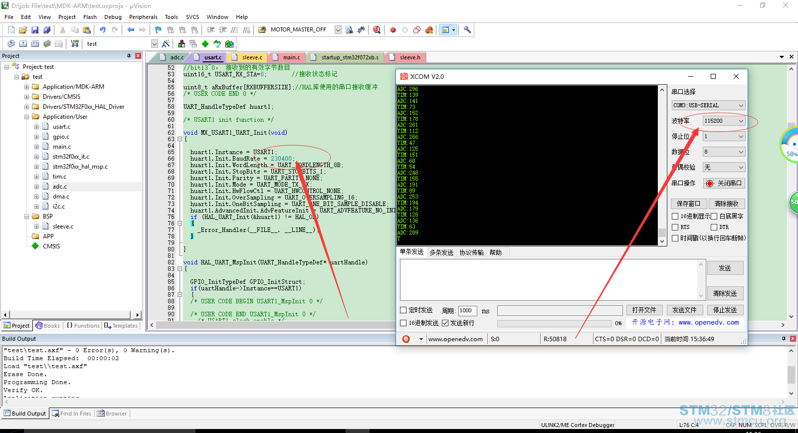The width and height of the screenshot is (798, 433).
Task: Insert a breakpoint with the red dot
Action: (393, 30)
